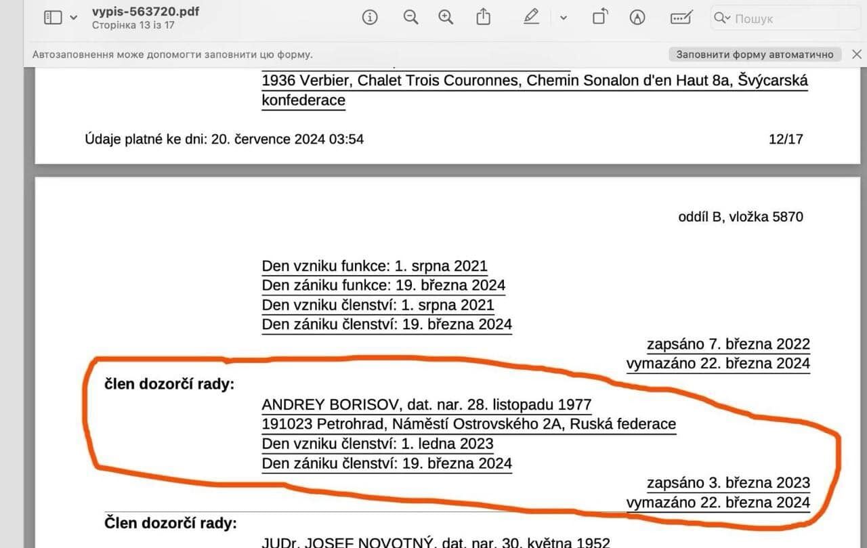Viewport: 867px width, 548px height.
Task: Show the document info inspector
Action: coord(370,18)
